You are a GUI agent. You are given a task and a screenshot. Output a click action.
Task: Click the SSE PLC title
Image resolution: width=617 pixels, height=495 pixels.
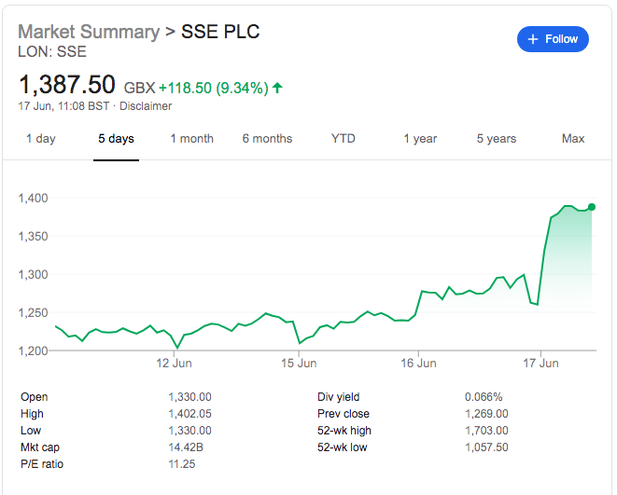click(x=220, y=32)
